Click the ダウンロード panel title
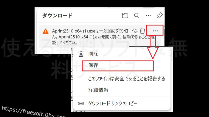 57,16
